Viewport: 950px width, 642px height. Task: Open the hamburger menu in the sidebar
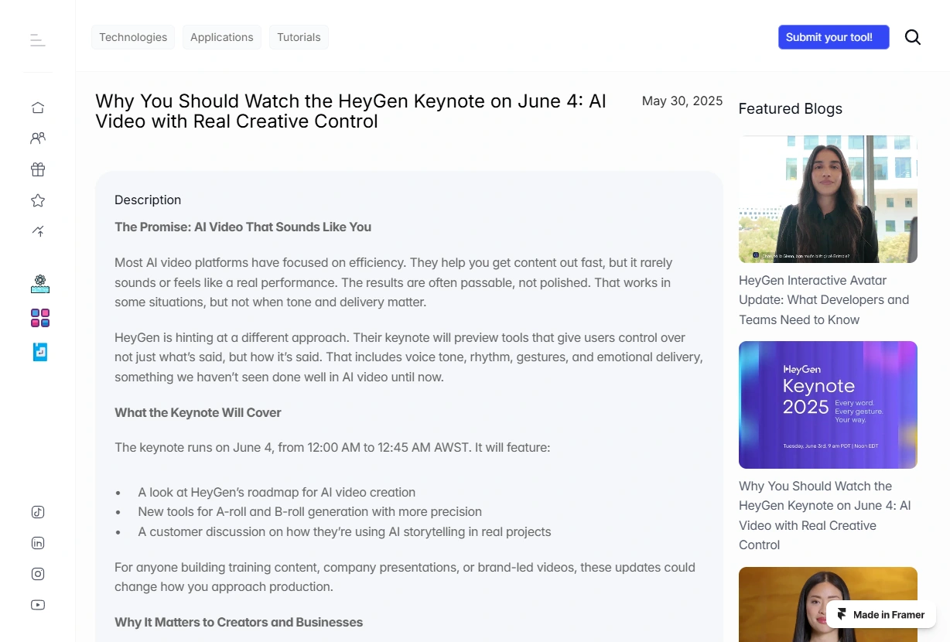pos(38,39)
